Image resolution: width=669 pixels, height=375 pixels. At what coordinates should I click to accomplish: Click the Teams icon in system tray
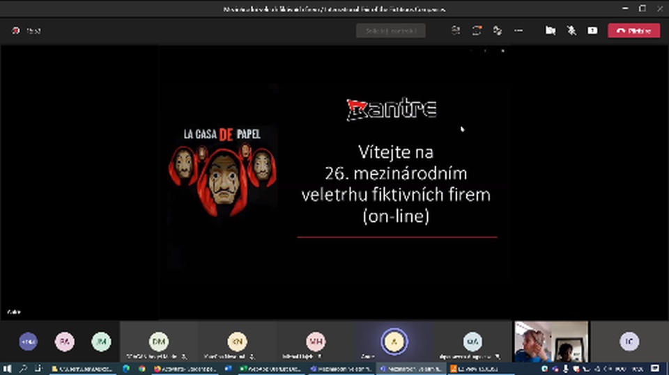click(x=555, y=369)
